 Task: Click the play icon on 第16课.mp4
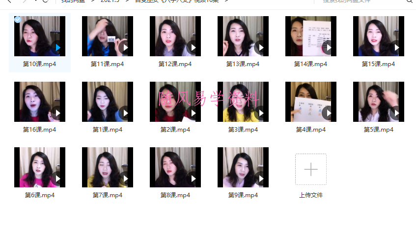[x=57, y=113]
